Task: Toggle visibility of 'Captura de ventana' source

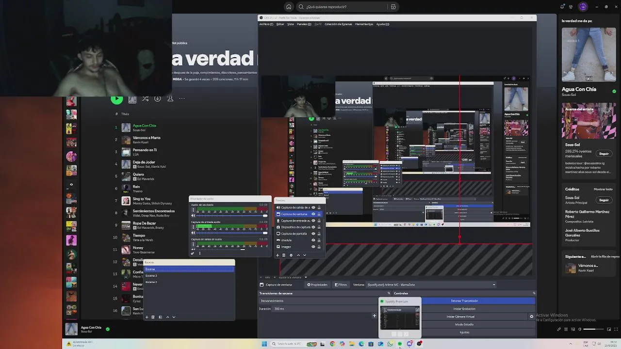Action: point(313,214)
